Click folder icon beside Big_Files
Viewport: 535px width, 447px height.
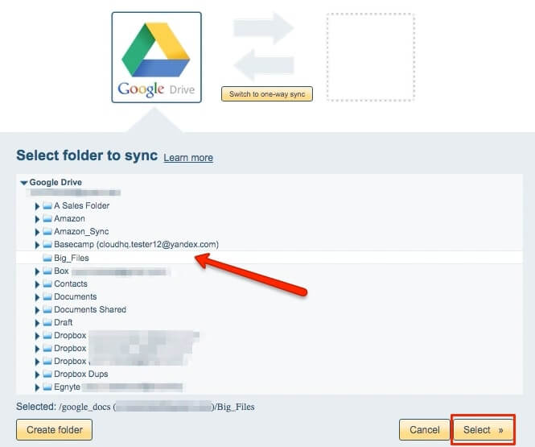pyautogui.click(x=47, y=258)
